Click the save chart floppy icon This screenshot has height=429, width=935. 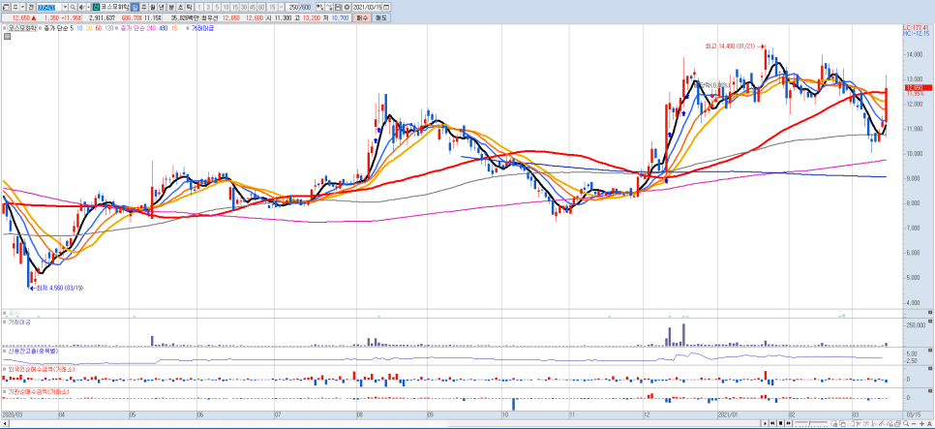(338, 7)
